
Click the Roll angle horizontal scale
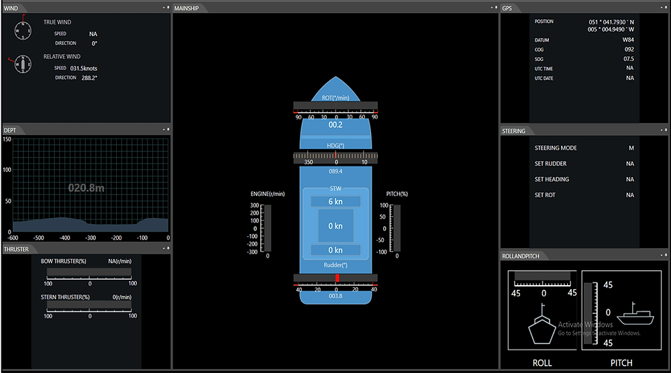pos(542,282)
